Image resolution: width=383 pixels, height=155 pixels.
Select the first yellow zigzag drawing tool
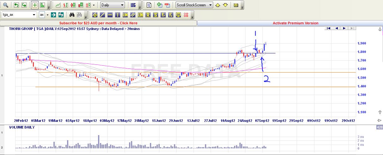point(95,15)
